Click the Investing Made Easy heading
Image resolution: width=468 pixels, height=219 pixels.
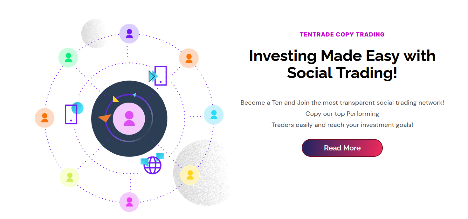[342, 64]
